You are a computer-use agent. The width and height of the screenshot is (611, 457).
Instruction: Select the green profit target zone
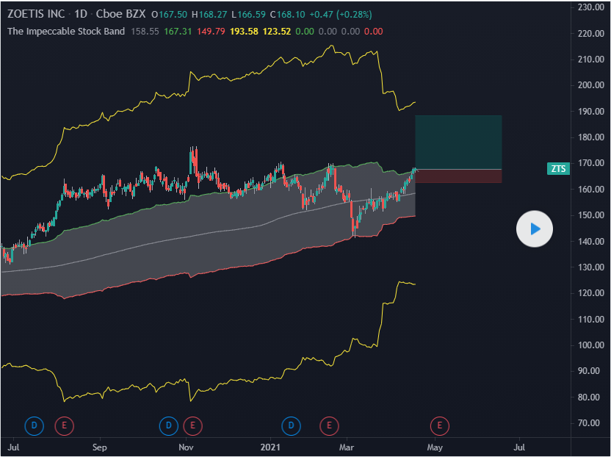pyautogui.click(x=458, y=142)
